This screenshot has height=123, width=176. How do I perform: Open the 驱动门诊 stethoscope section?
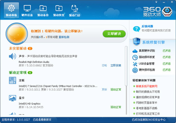click(x=75, y=10)
